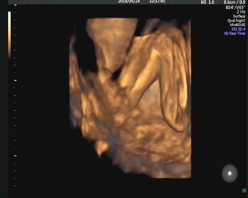Select the Qual high2 quality setting
Screen dimensions: 248x198
coord(236,21)
